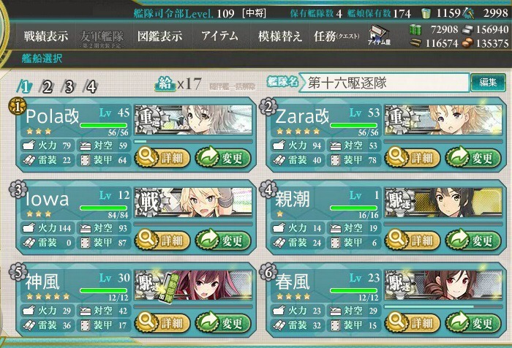Switch to fleet 2 tab
Screen dimensions: 512x348
pos(47,87)
